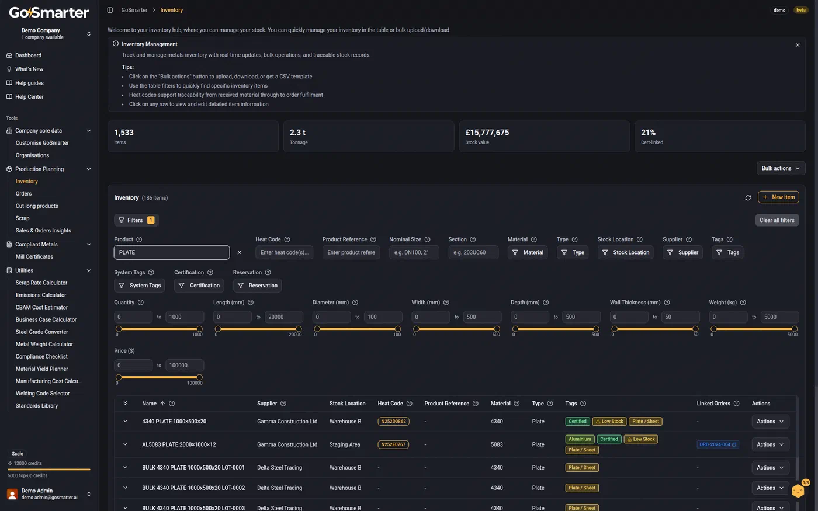Image resolution: width=818 pixels, height=511 pixels.
Task: Expand the BULK 4340 PLATE LOT-0001 row
Action: tap(125, 467)
